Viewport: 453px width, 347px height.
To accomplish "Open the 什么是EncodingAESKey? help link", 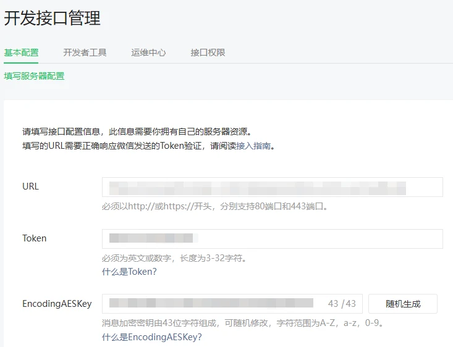I will (151, 337).
